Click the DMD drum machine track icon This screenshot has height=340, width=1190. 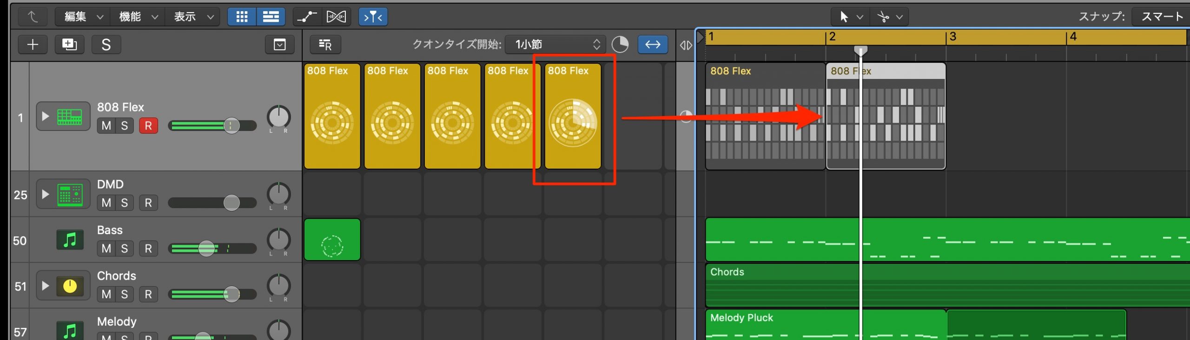point(70,194)
